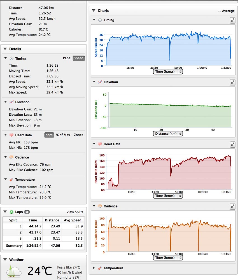Collapse the Cadence chart
The width and height of the screenshot is (238, 280).
[x=94, y=206]
